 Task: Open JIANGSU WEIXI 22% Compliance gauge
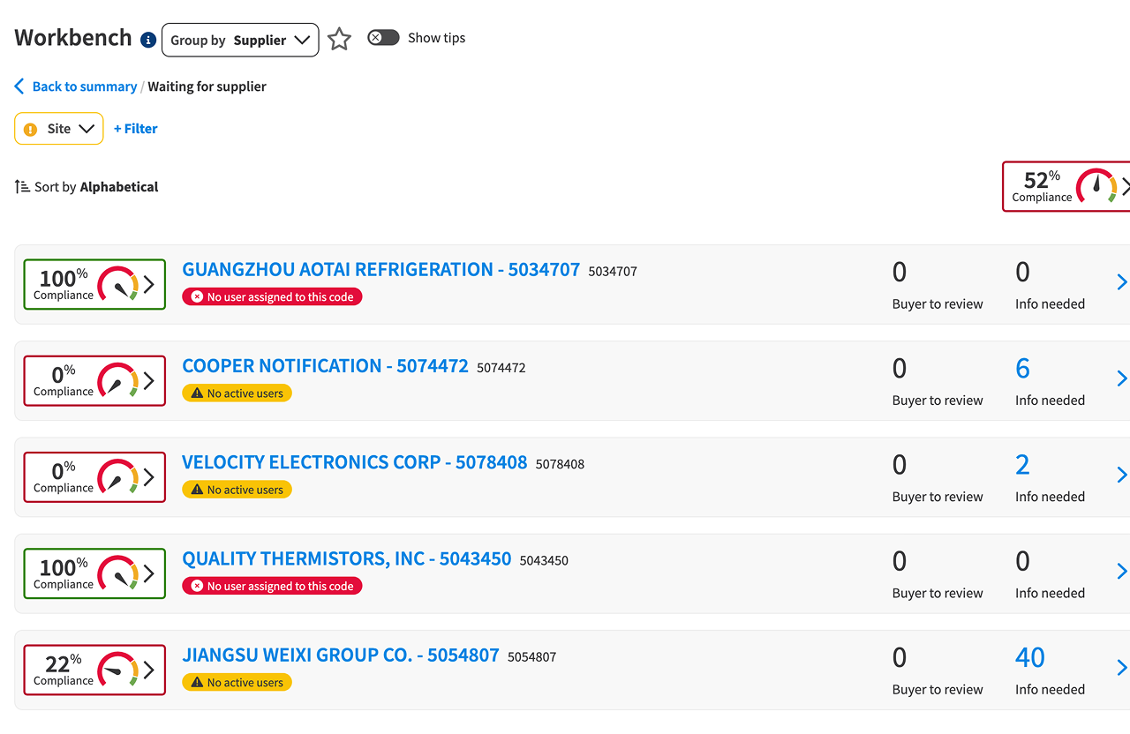(94, 670)
